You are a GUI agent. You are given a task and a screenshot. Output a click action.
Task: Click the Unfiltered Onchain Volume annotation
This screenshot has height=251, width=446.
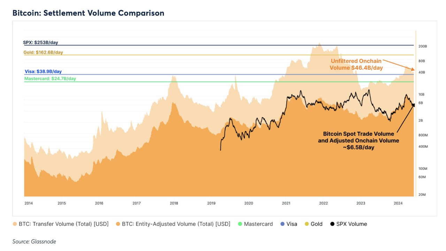(356, 64)
